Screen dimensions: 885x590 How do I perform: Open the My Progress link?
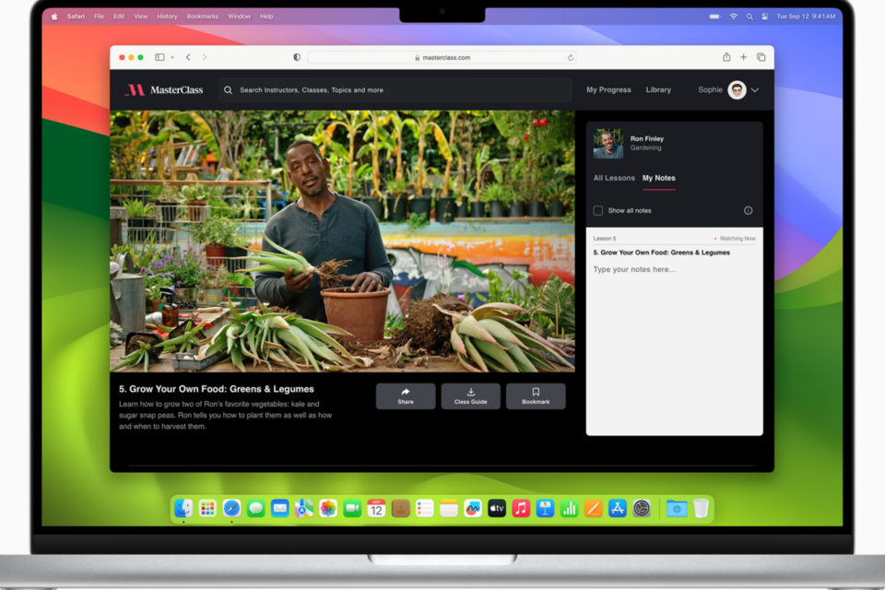pyautogui.click(x=608, y=90)
